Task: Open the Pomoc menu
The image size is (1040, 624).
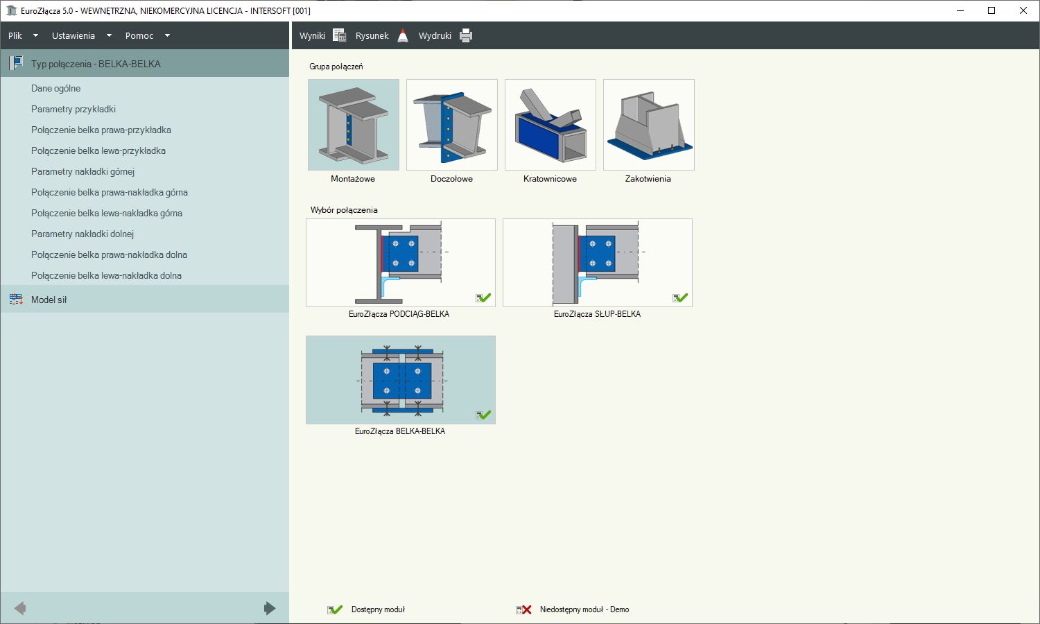Action: (x=139, y=35)
